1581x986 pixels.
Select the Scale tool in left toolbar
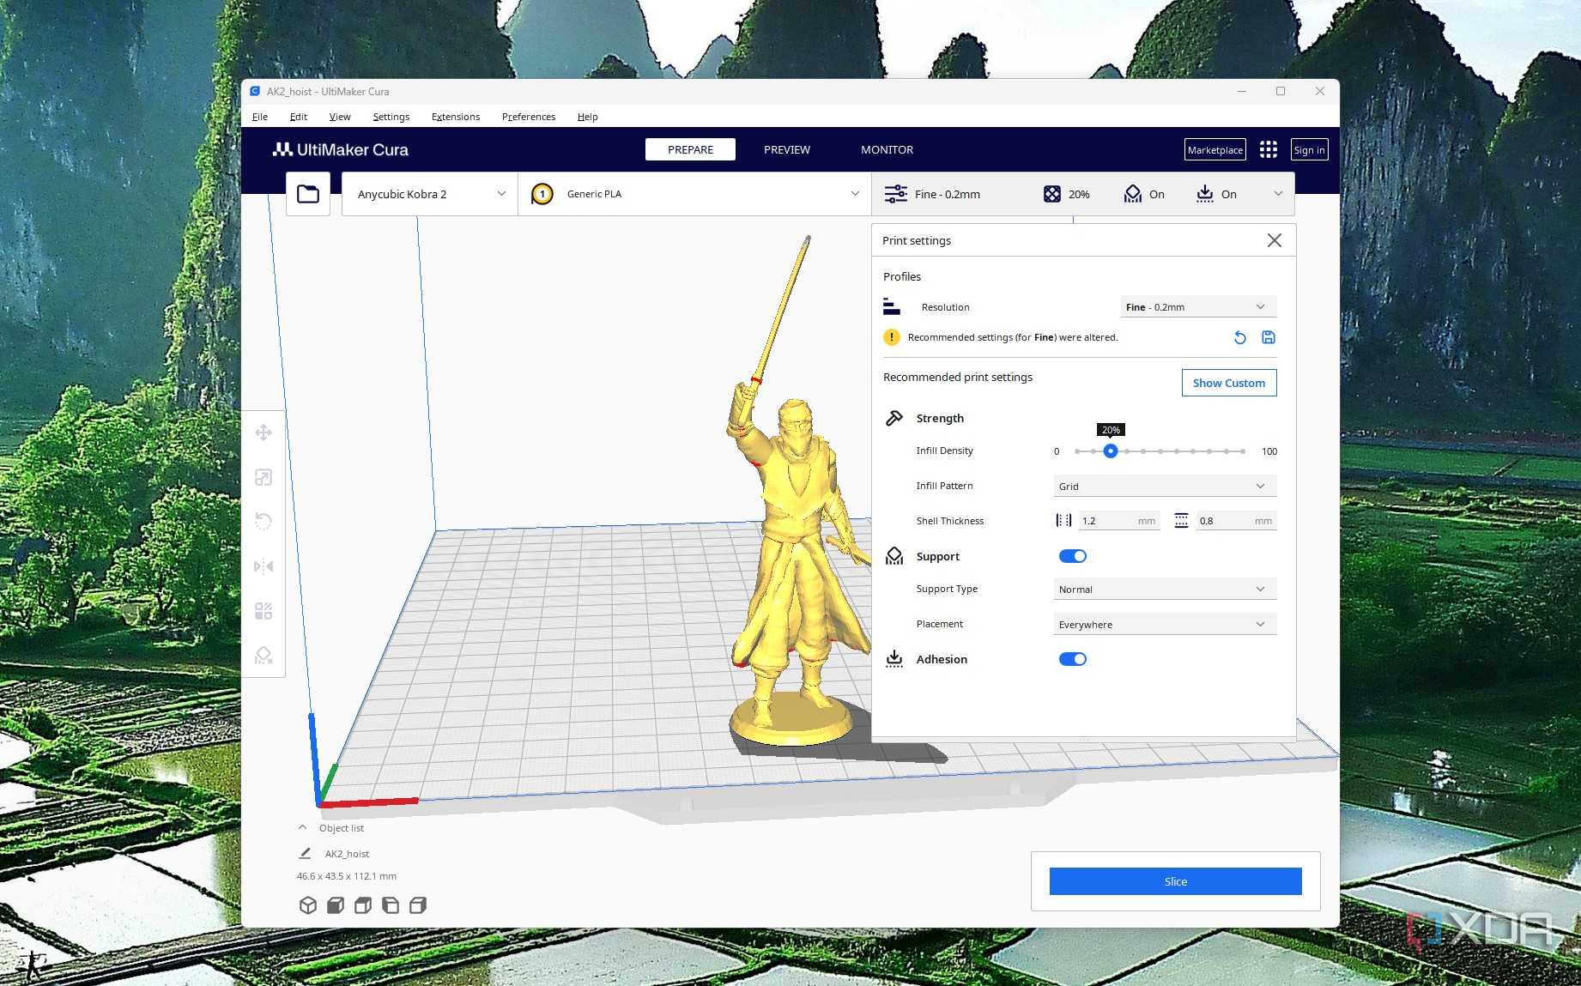(x=263, y=477)
